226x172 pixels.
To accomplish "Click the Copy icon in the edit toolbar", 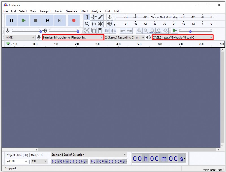I will [x=94, y=31].
